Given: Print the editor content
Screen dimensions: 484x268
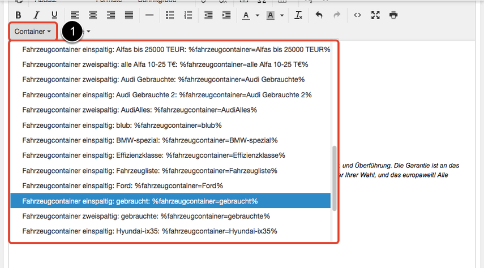Looking at the screenshot, I should coord(393,15).
